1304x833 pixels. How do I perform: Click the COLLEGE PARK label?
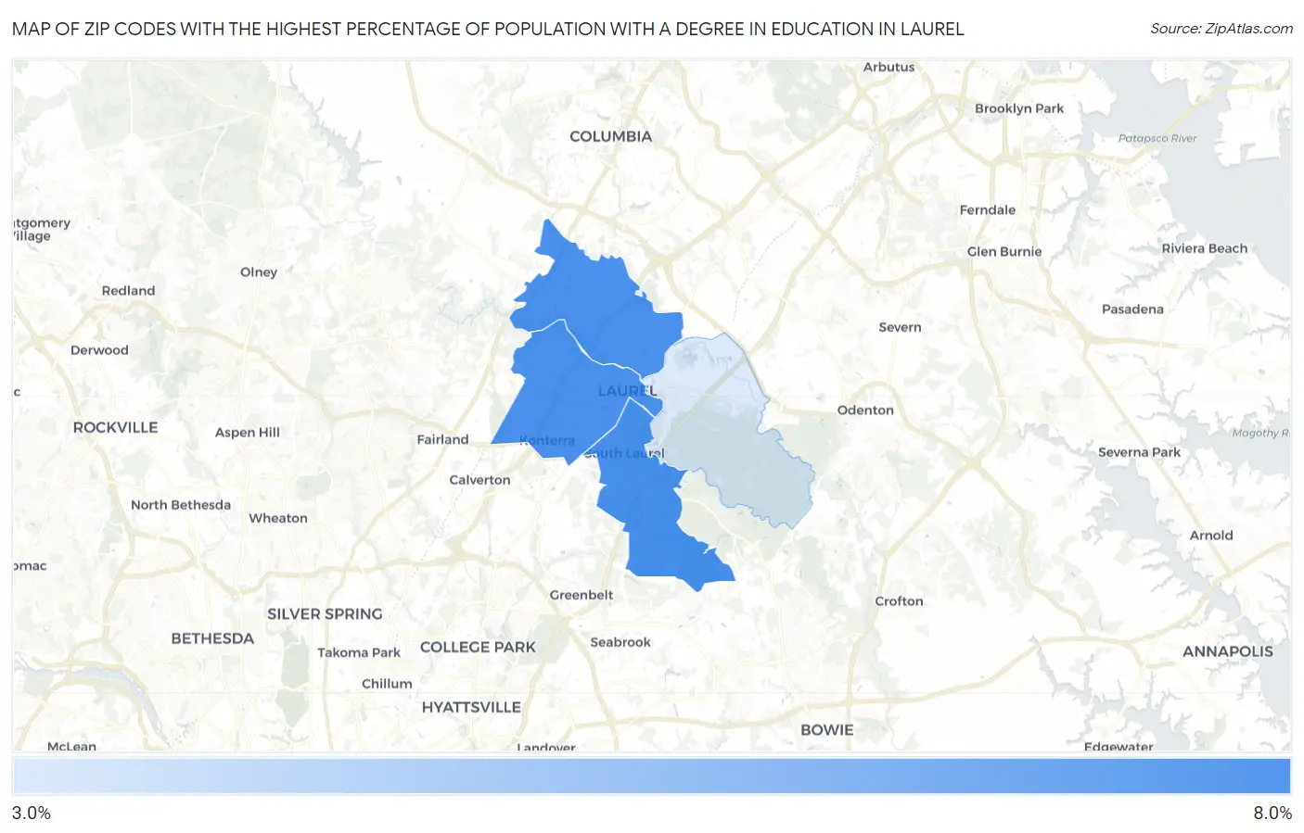(478, 647)
